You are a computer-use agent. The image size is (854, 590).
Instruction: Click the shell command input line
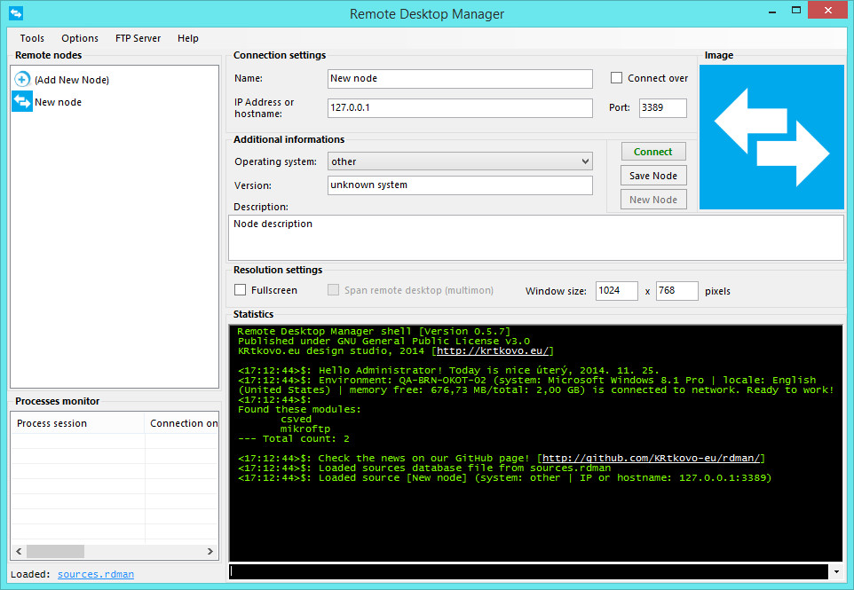click(x=528, y=571)
